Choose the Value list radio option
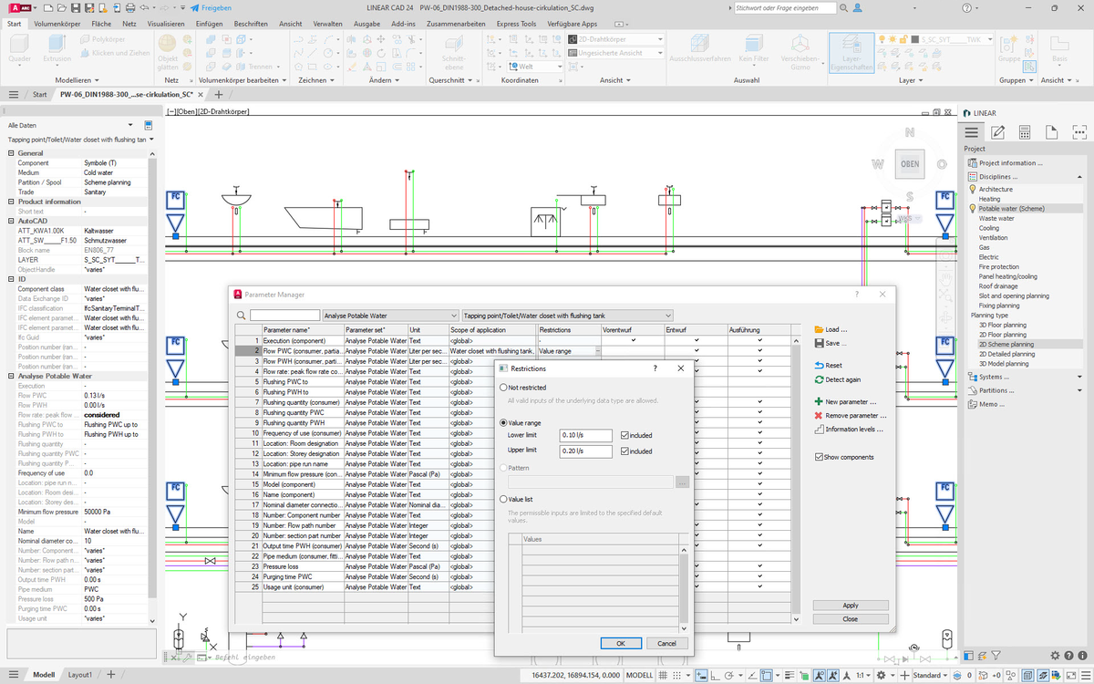 point(503,499)
